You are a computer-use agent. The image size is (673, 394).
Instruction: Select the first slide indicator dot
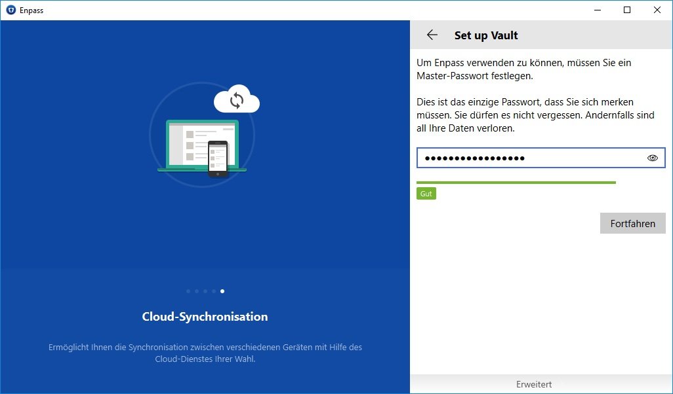(188, 291)
